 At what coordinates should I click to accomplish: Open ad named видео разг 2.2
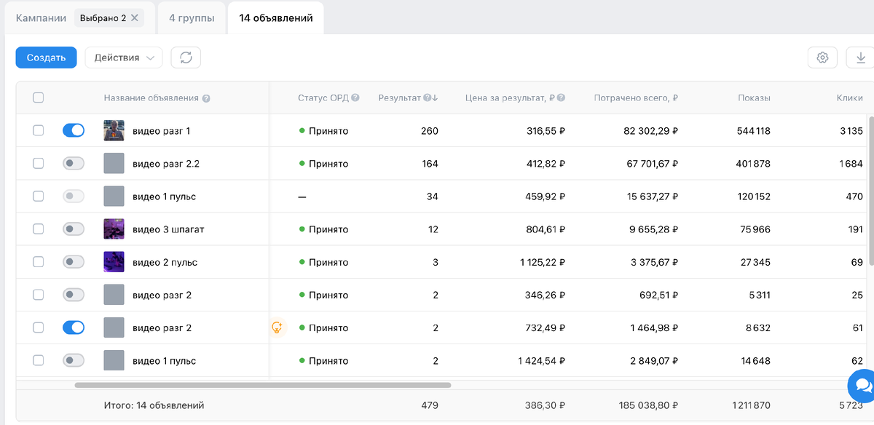pyautogui.click(x=166, y=164)
